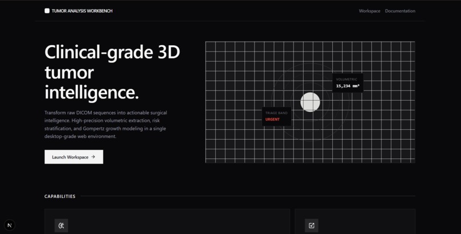Click the scan analysis icon in the first capability card
This screenshot has width=461, height=234.
point(61,225)
